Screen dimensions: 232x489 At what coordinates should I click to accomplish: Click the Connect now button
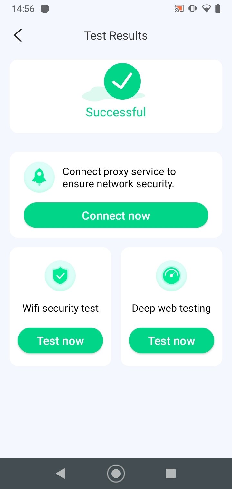116,215
